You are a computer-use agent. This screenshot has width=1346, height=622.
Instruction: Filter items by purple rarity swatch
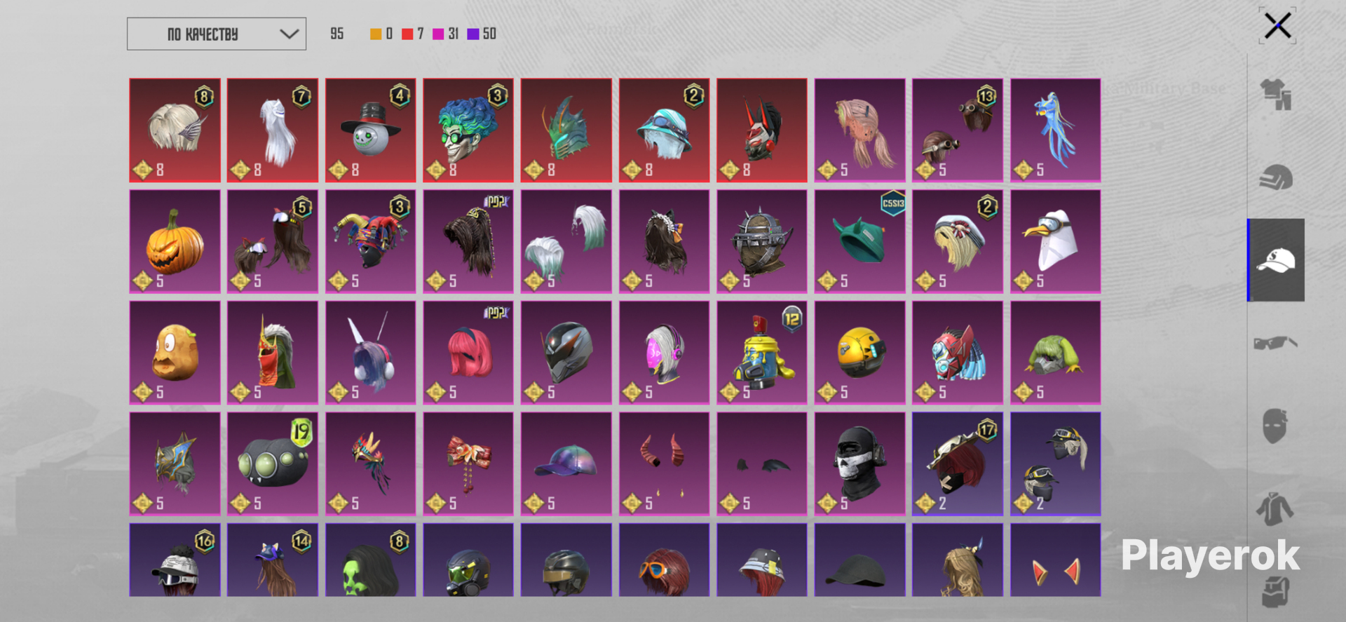coord(473,34)
